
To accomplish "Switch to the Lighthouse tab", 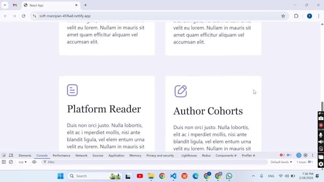I will [x=189, y=155].
